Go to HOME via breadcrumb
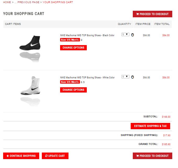 (x=7, y=2)
